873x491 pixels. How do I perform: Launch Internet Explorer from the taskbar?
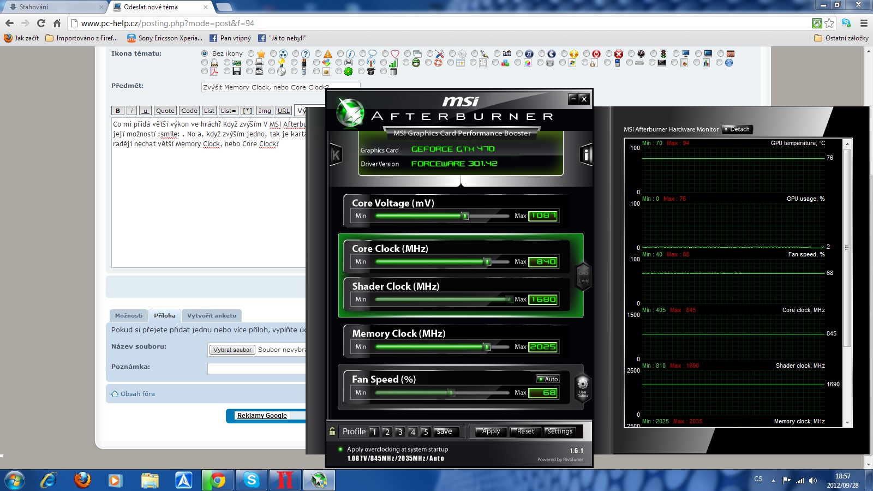49,481
